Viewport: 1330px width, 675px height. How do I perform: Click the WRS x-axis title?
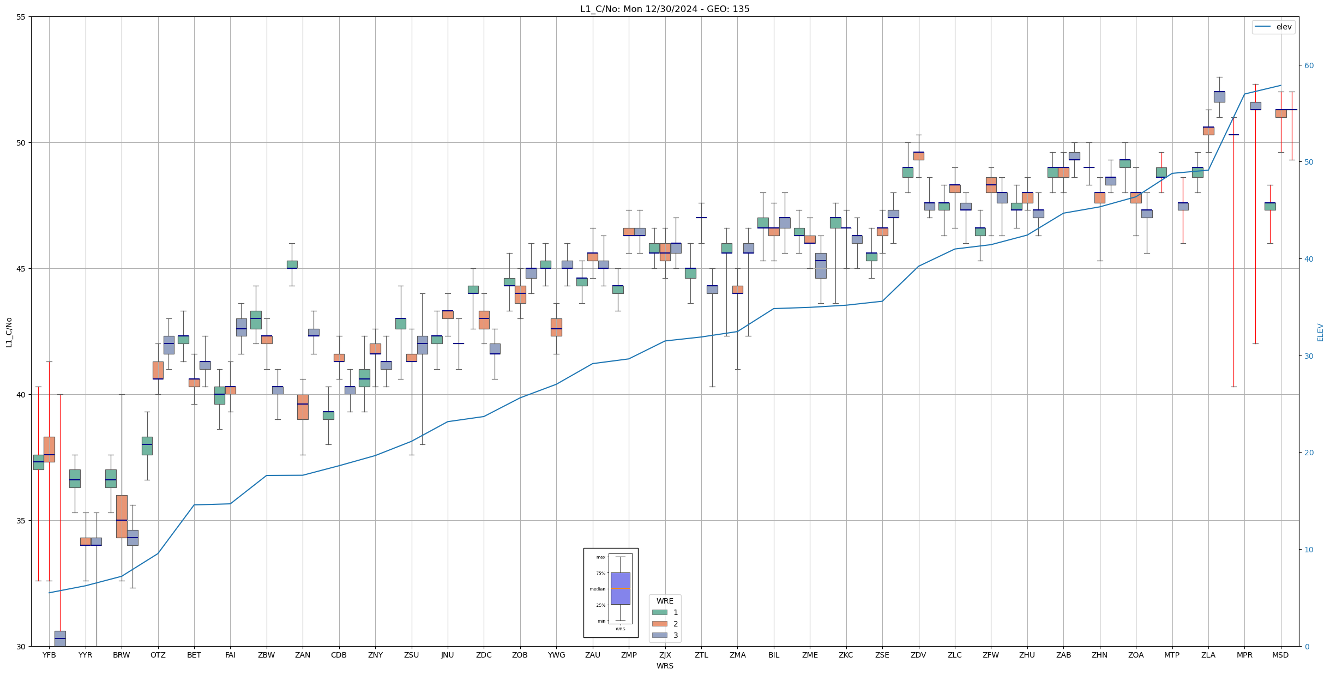664,666
